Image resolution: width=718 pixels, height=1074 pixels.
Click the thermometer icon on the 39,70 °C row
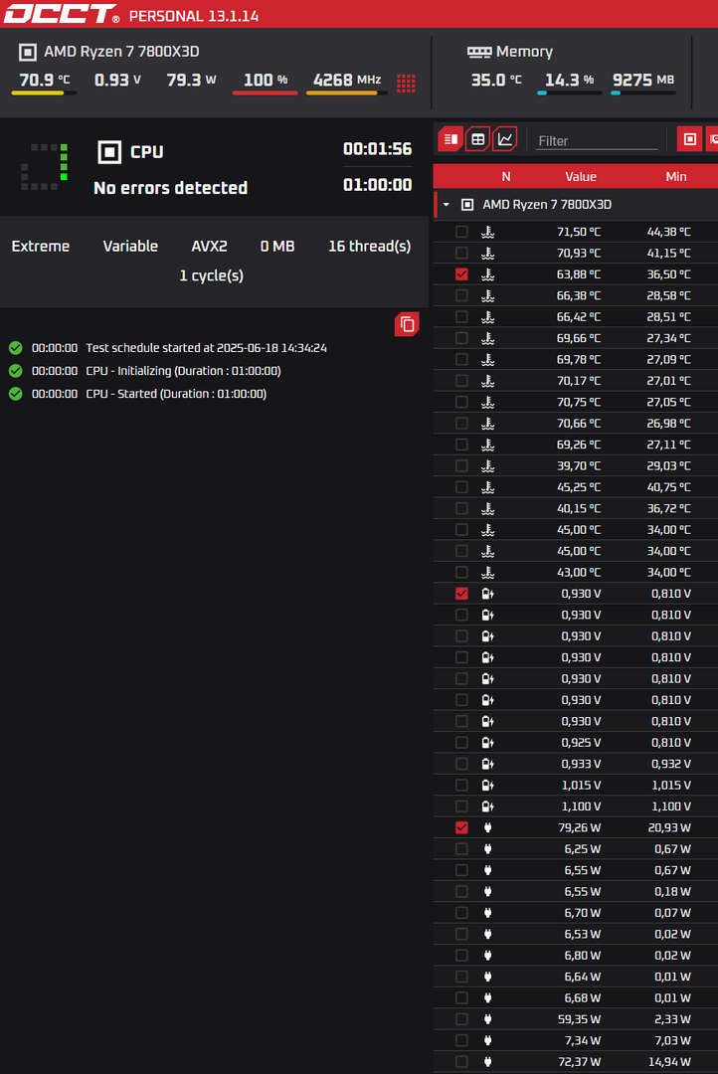[x=488, y=466]
